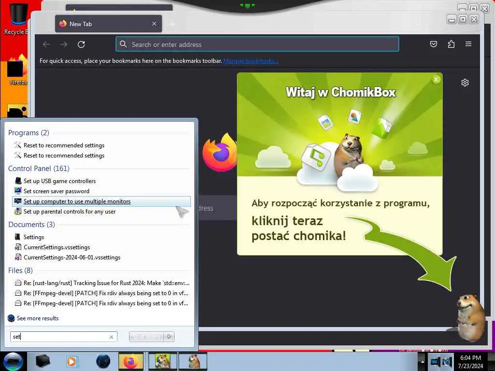This screenshot has height=371, width=495.
Task: Open the black box taskbar icon
Action: (43, 361)
